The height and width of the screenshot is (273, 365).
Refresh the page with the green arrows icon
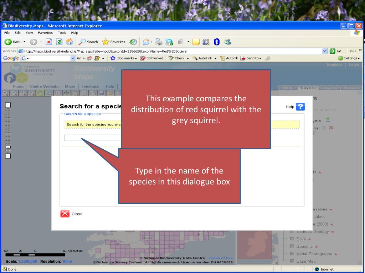point(59,42)
